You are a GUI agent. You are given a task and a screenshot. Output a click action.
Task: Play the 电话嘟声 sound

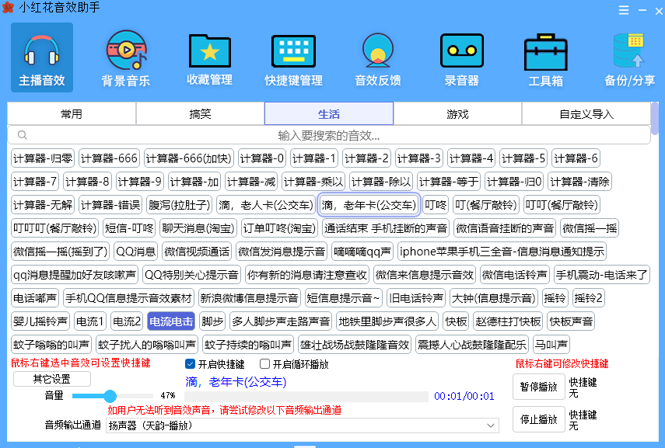pyautogui.click(x=35, y=298)
